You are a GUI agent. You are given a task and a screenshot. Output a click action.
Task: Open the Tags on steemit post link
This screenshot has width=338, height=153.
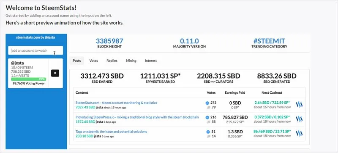click(111, 132)
